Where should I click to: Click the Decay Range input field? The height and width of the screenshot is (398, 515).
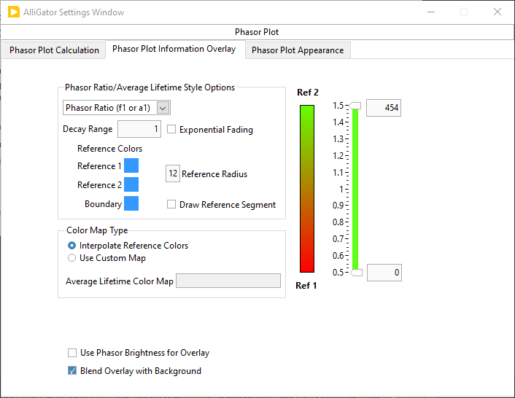[139, 129]
